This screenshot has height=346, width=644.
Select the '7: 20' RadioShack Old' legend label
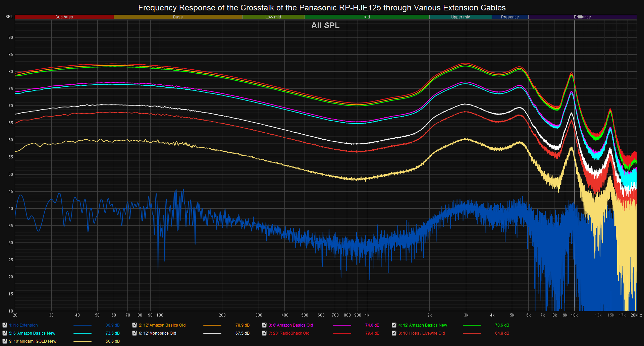[x=289, y=333]
